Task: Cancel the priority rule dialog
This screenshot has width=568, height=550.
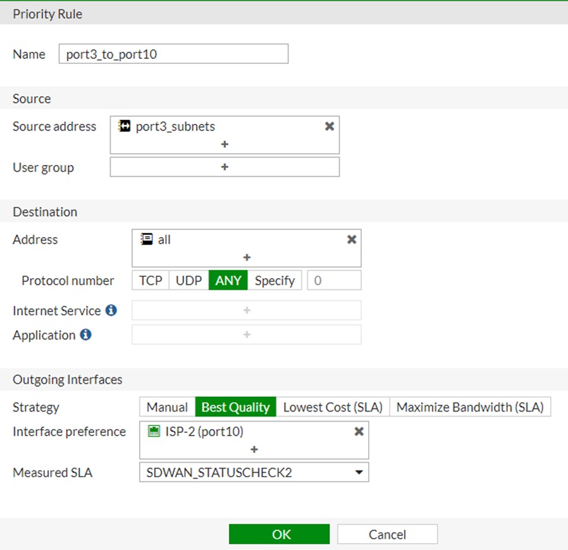Action: [x=387, y=534]
